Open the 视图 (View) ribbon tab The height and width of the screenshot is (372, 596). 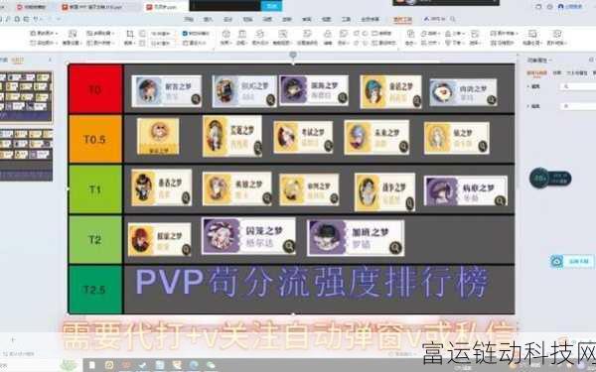point(326,19)
